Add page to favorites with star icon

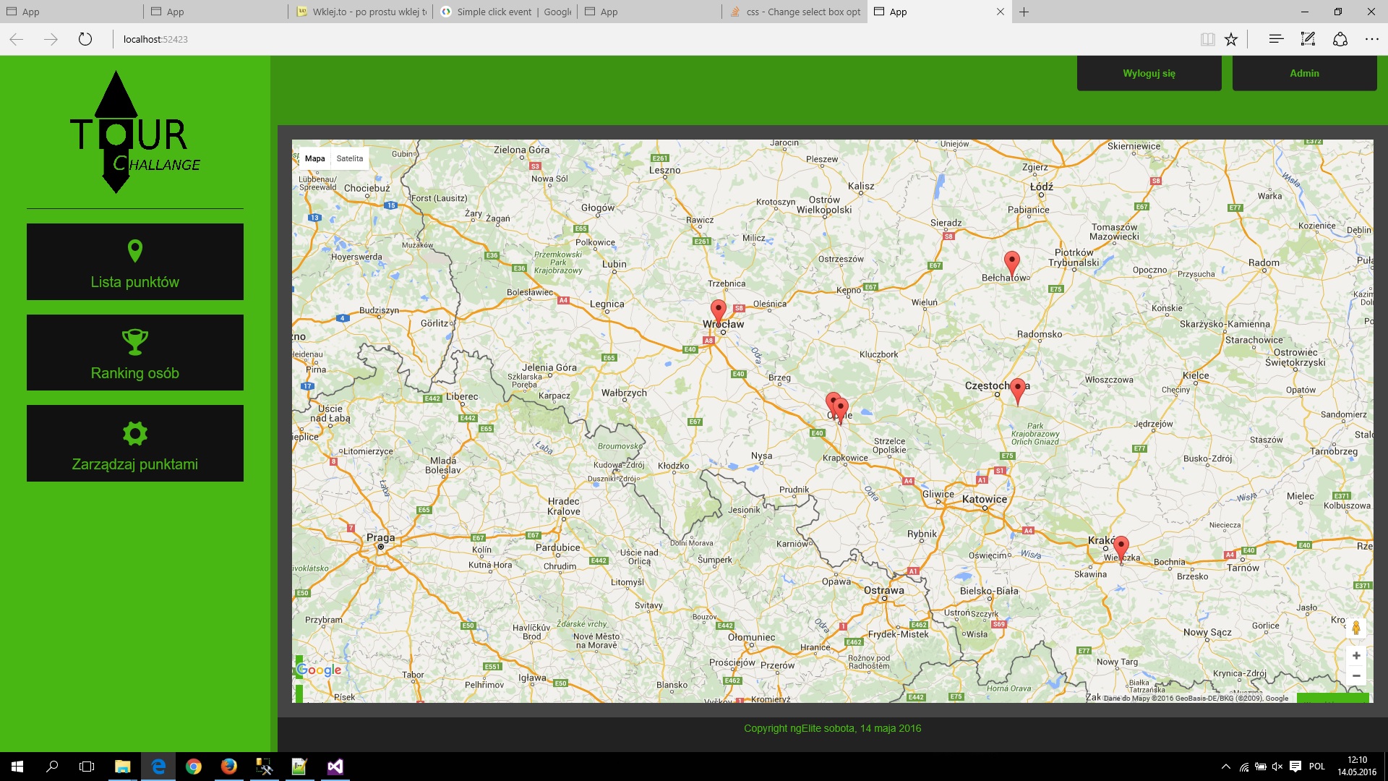[x=1231, y=39]
